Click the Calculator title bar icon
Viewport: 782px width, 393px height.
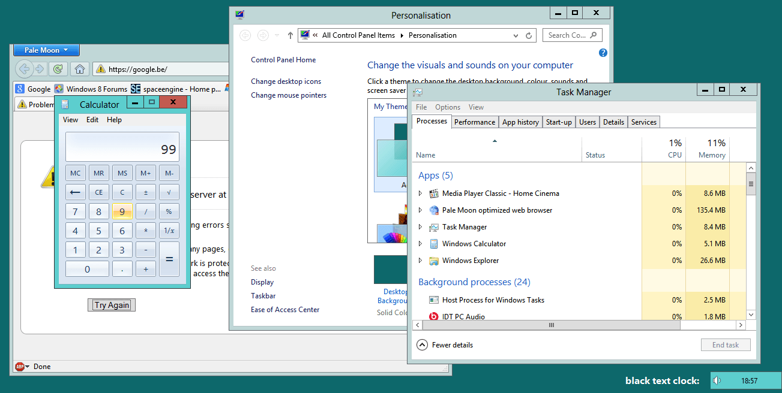65,104
